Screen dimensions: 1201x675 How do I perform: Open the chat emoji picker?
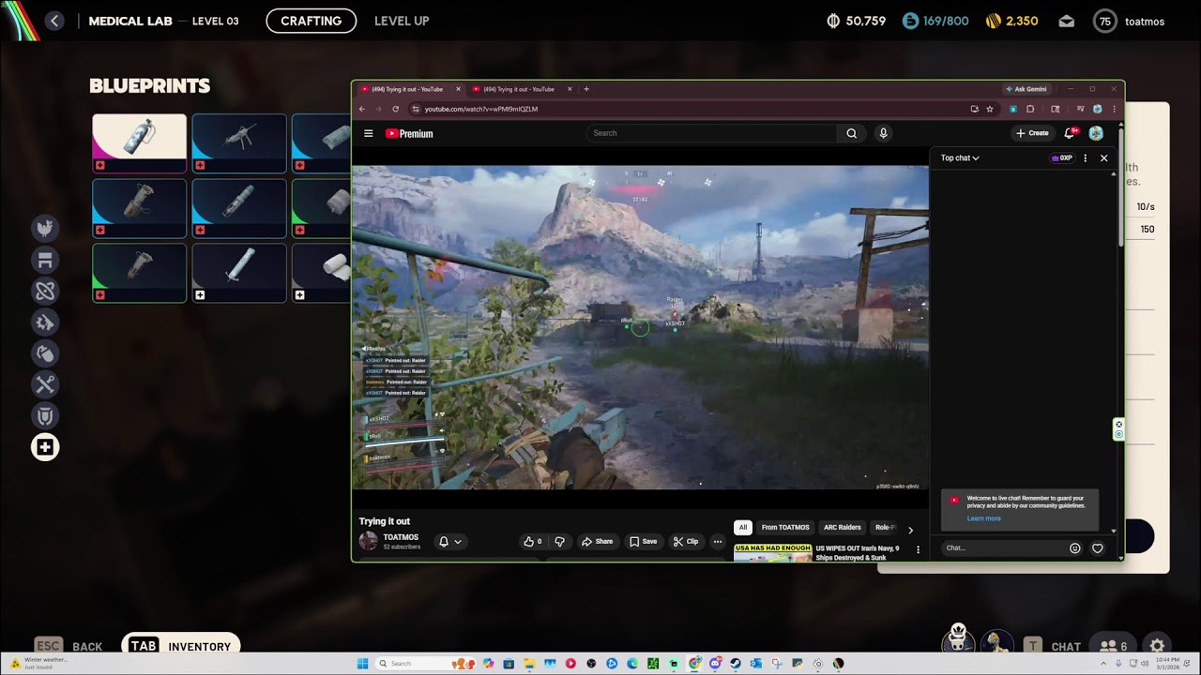coord(1075,548)
